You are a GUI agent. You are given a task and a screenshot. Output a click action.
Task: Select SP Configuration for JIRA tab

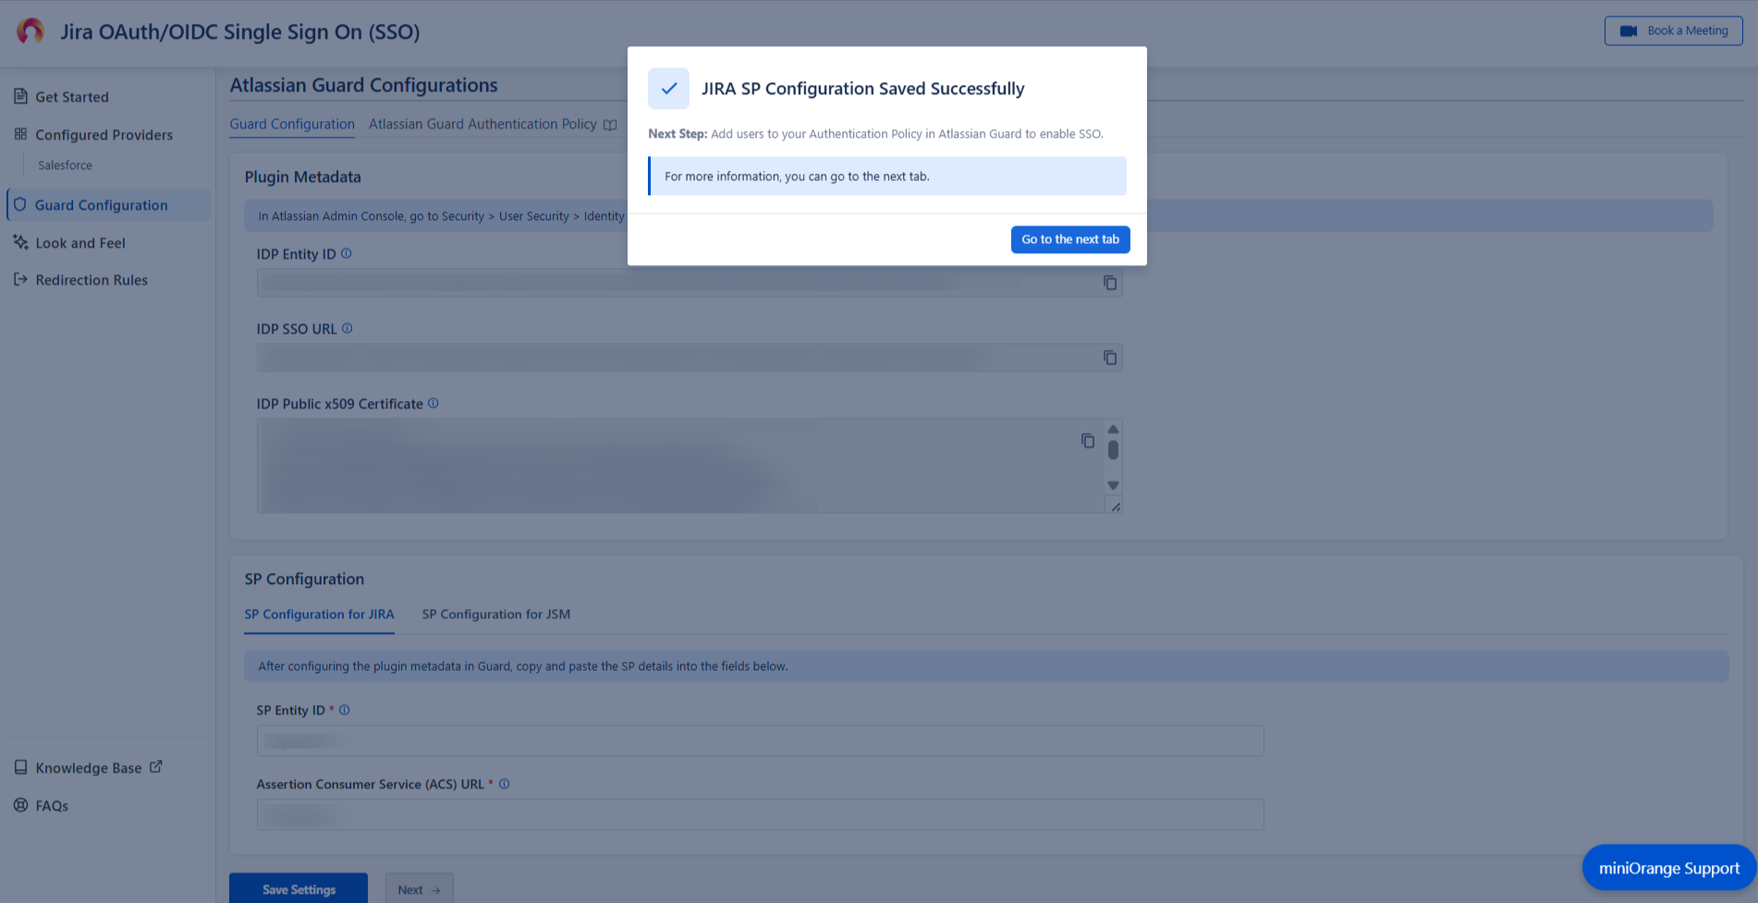coord(319,615)
